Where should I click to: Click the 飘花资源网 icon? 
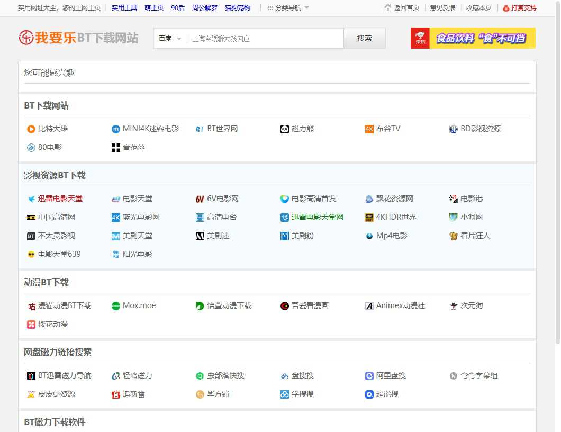369,199
